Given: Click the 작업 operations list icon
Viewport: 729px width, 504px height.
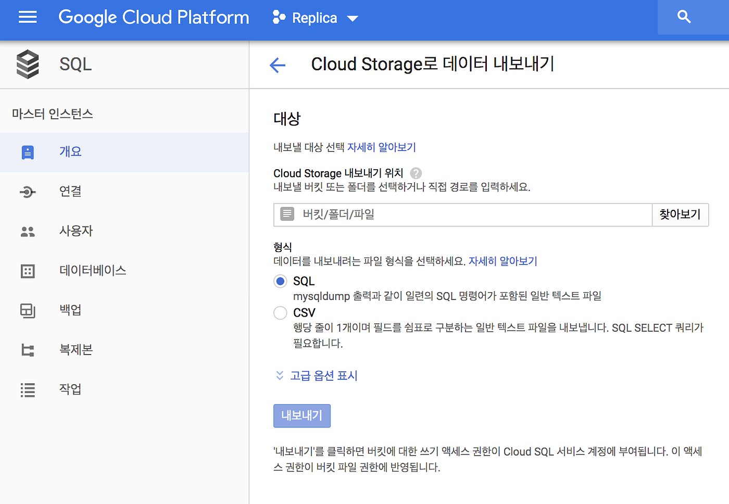Looking at the screenshot, I should (27, 389).
